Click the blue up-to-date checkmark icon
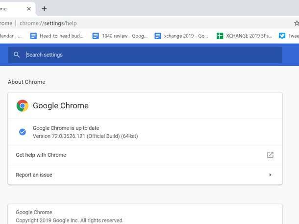This screenshot has height=224, width=299. tap(22, 132)
